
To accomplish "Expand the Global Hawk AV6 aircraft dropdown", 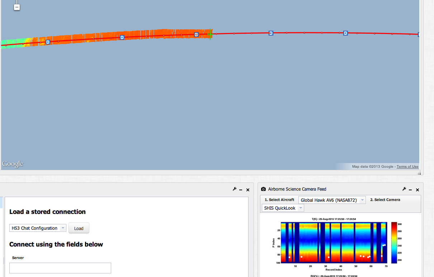I will pos(332,200).
